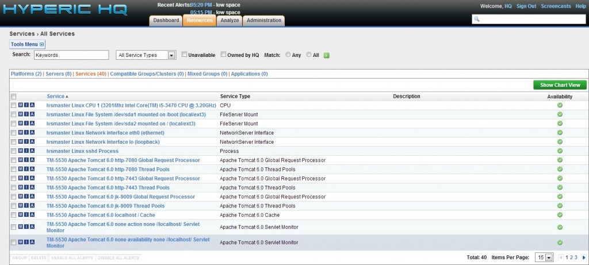Tick the select-all checkbox in table header
The width and height of the screenshot is (589, 265).
[x=13, y=97]
